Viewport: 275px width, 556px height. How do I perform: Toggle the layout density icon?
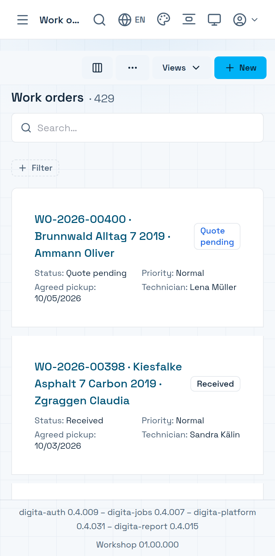(x=189, y=19)
